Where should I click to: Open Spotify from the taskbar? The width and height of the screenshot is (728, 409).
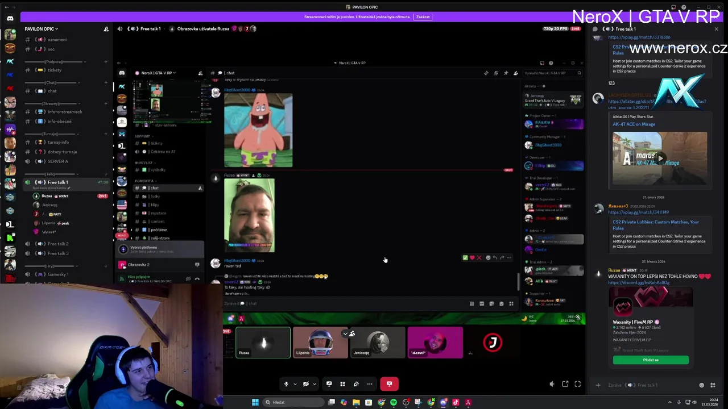click(393, 402)
